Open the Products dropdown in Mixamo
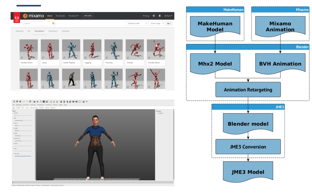 74,16
